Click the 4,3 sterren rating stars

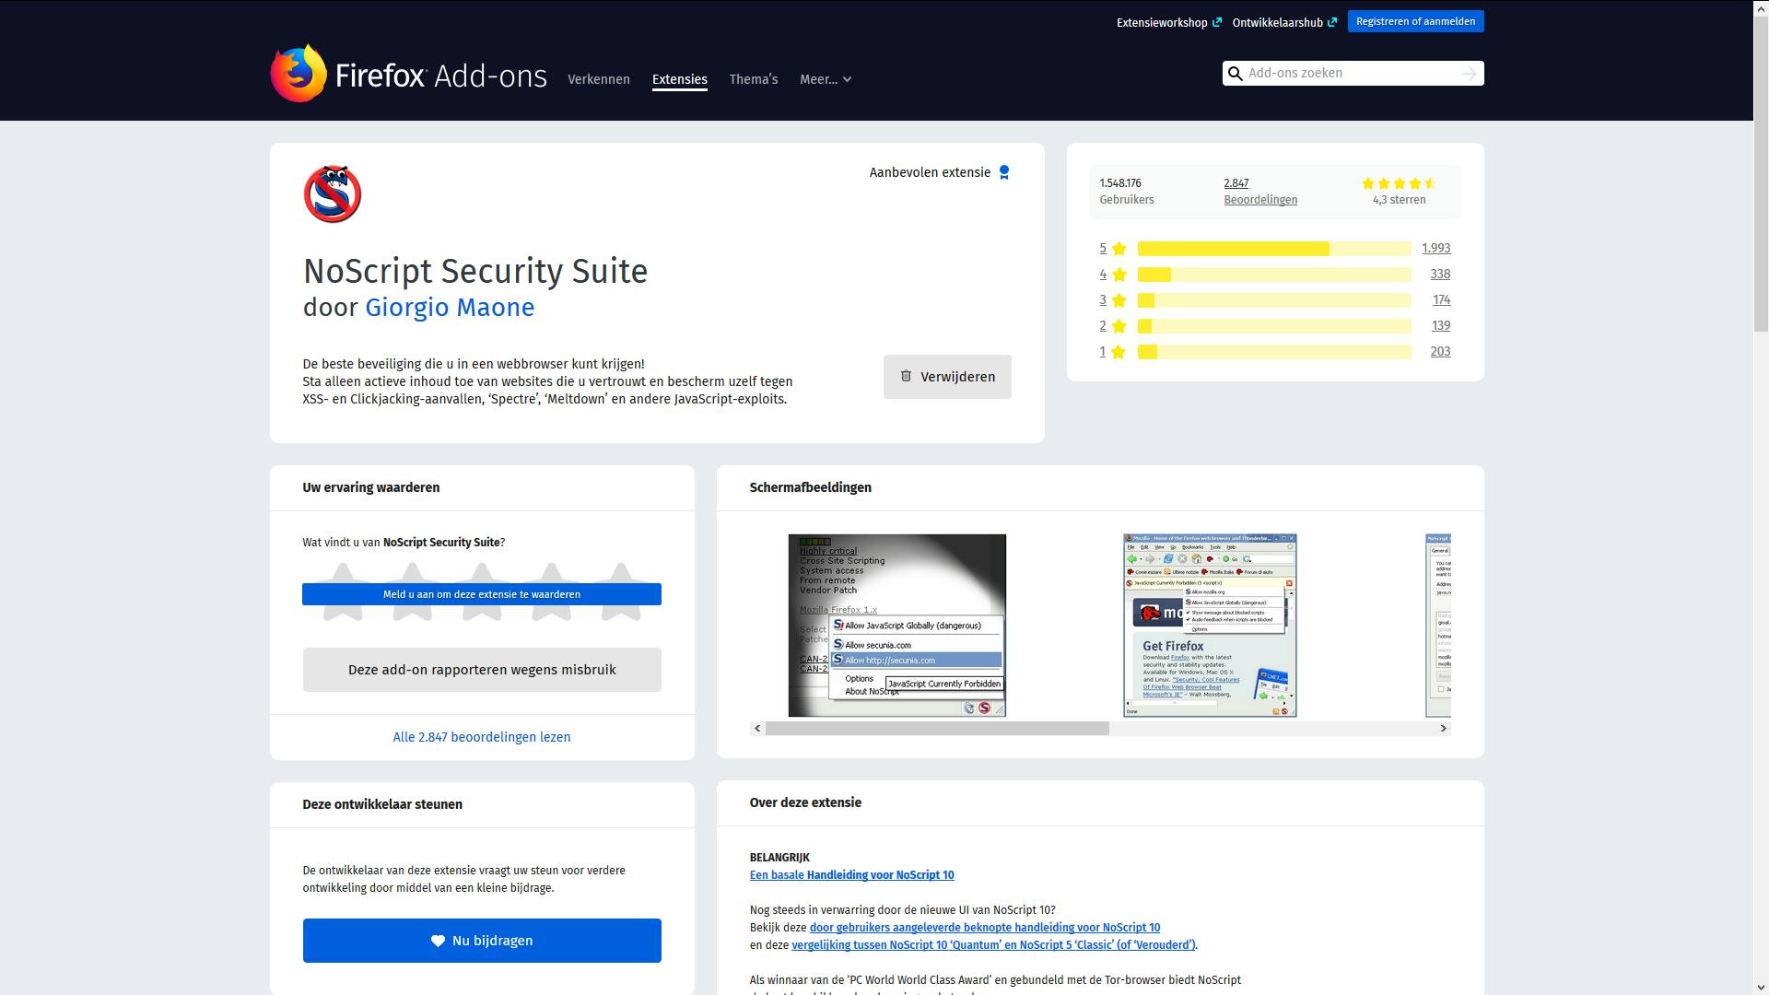coord(1398,183)
